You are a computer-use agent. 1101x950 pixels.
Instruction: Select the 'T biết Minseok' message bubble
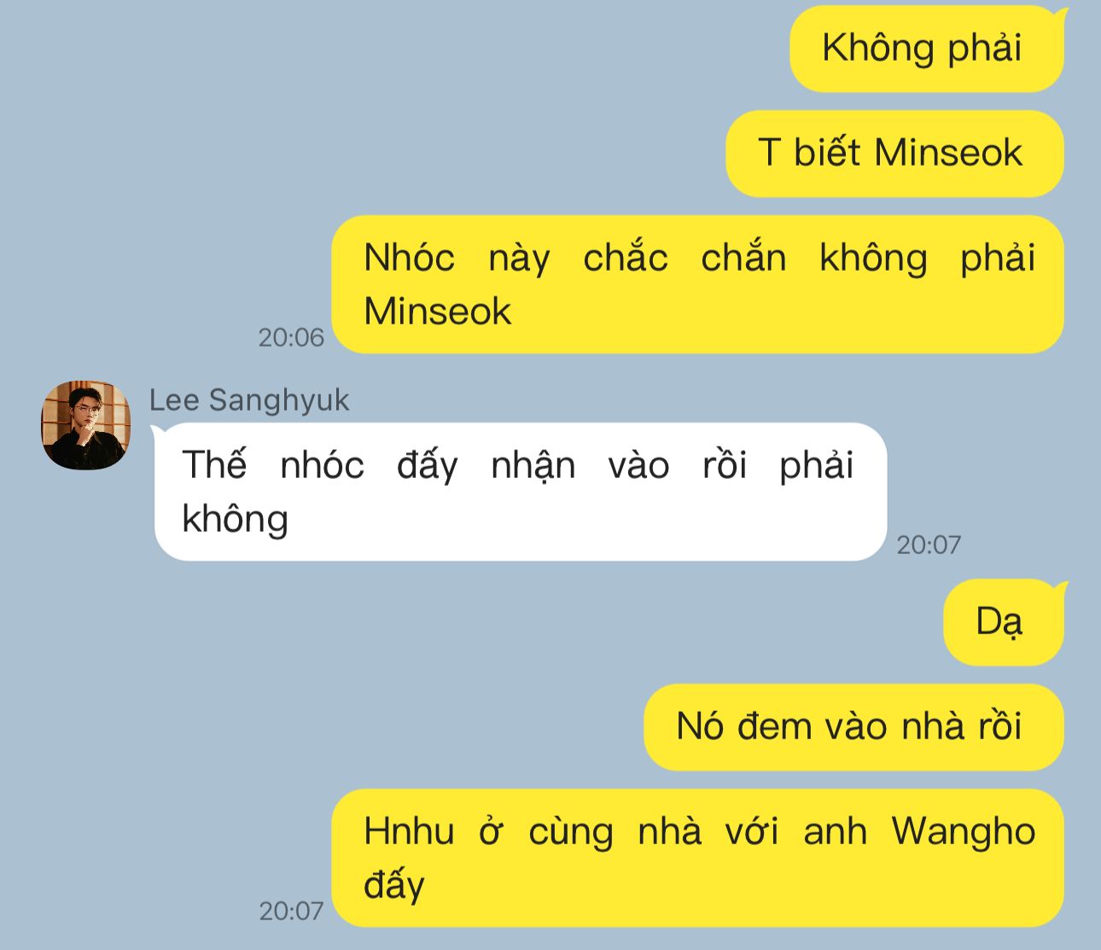tap(894, 154)
